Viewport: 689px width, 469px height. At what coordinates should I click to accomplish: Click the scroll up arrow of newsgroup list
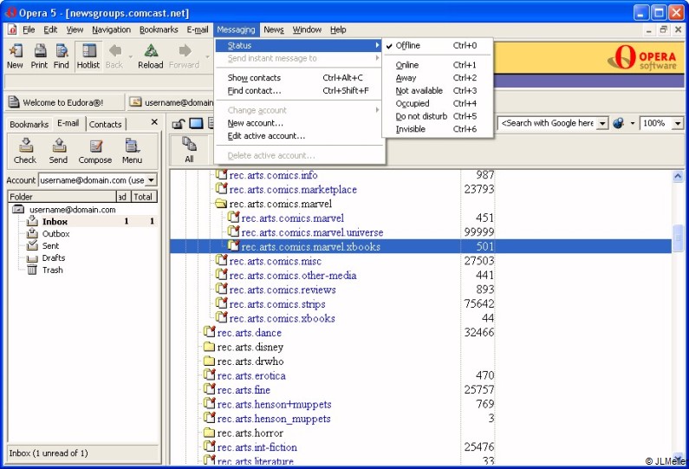pyautogui.click(x=678, y=177)
